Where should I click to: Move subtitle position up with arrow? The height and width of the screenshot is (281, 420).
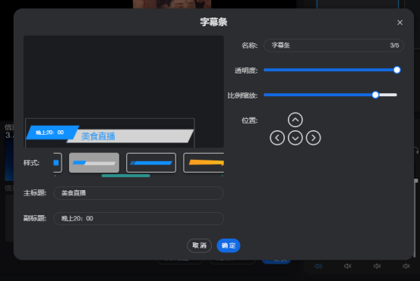point(295,120)
